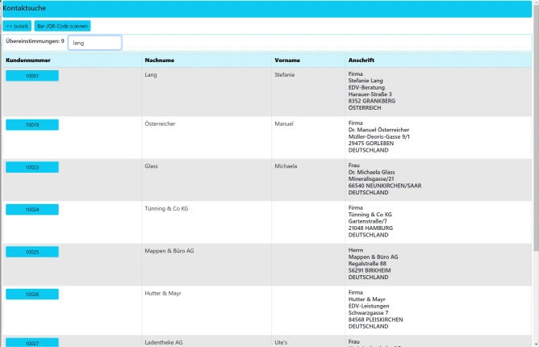Open customer number 10001
The image size is (539, 347).
pyautogui.click(x=32, y=76)
